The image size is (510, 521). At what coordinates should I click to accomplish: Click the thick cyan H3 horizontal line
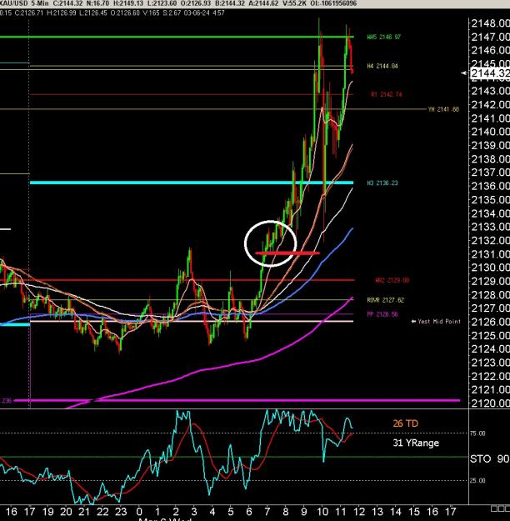[x=192, y=183]
